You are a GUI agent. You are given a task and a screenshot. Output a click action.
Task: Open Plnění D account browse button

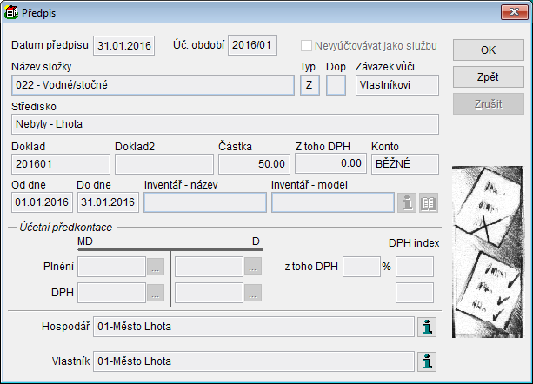(x=252, y=267)
